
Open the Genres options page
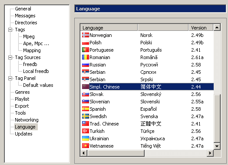[22, 92]
